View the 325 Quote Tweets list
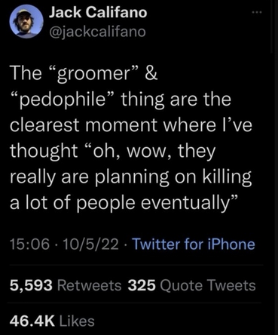Viewport: 278px width, 335px height. click(191, 285)
